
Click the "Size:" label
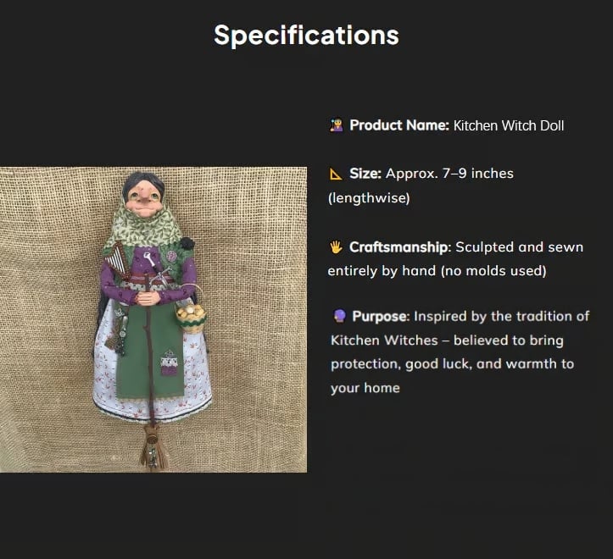(365, 174)
